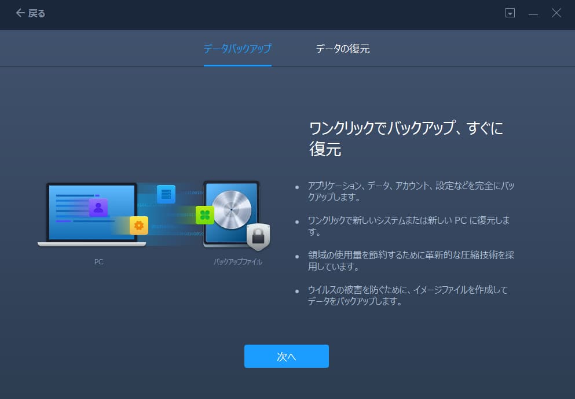Go back with the 戻る arrow
This screenshot has height=399, width=575.
pyautogui.click(x=30, y=13)
